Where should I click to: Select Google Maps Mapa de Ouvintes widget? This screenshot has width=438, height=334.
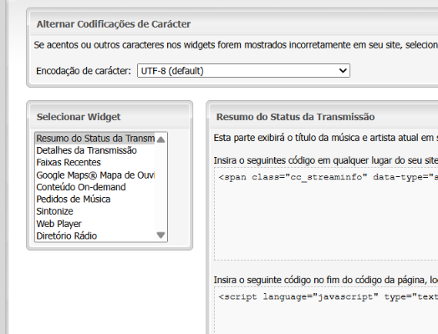click(x=95, y=175)
